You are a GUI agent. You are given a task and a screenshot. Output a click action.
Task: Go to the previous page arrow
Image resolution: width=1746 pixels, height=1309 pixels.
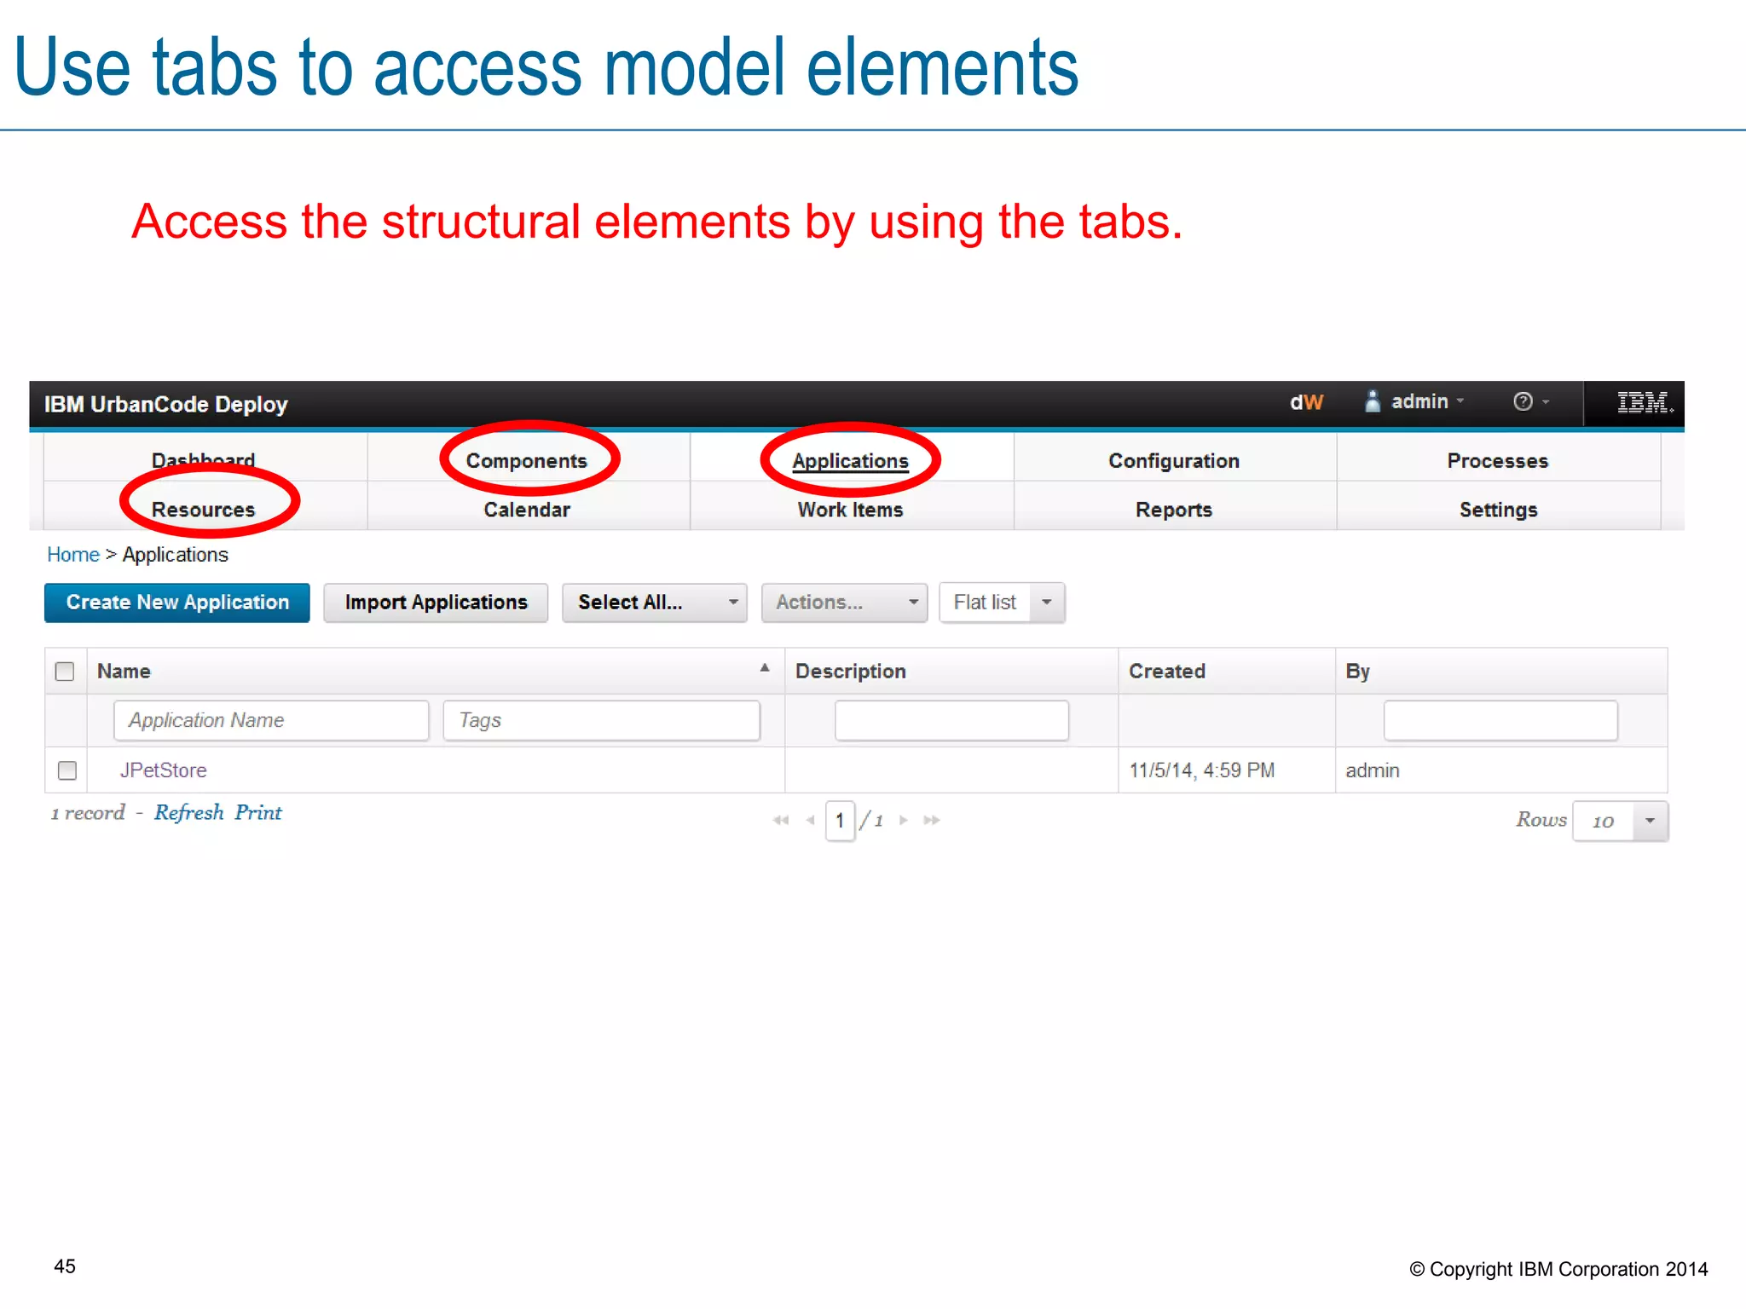(x=810, y=820)
